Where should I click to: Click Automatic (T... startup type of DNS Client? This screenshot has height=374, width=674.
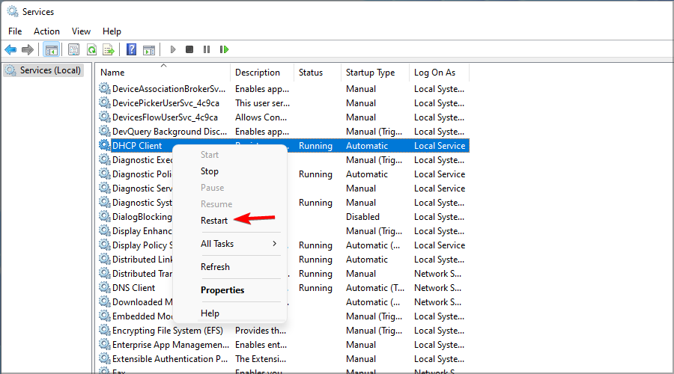(x=375, y=288)
